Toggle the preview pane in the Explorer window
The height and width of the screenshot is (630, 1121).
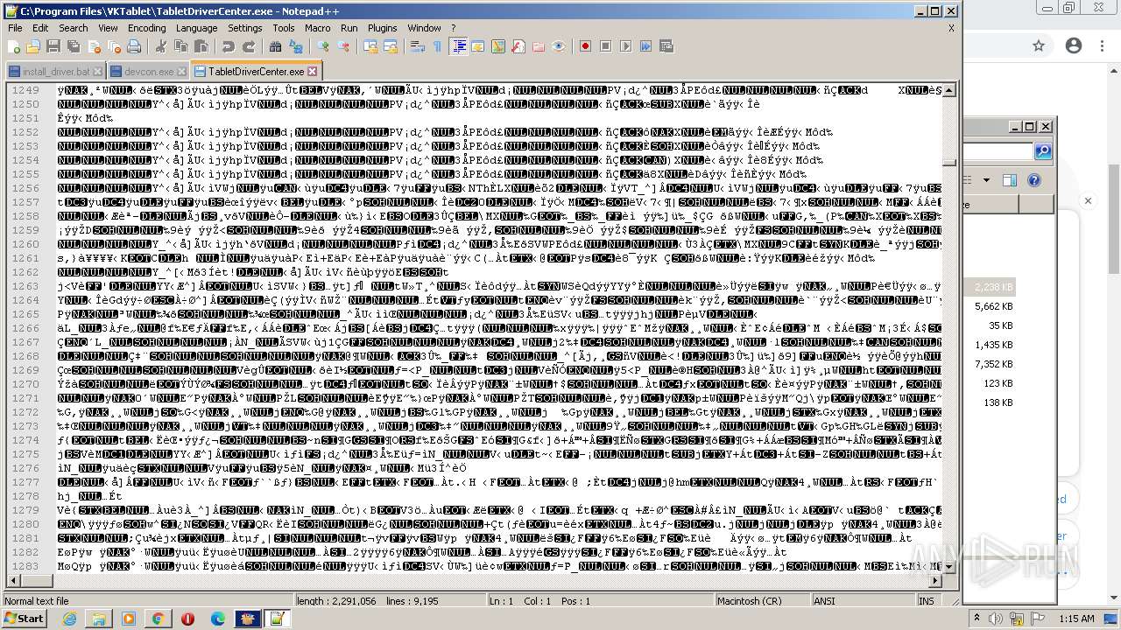pyautogui.click(x=1009, y=180)
